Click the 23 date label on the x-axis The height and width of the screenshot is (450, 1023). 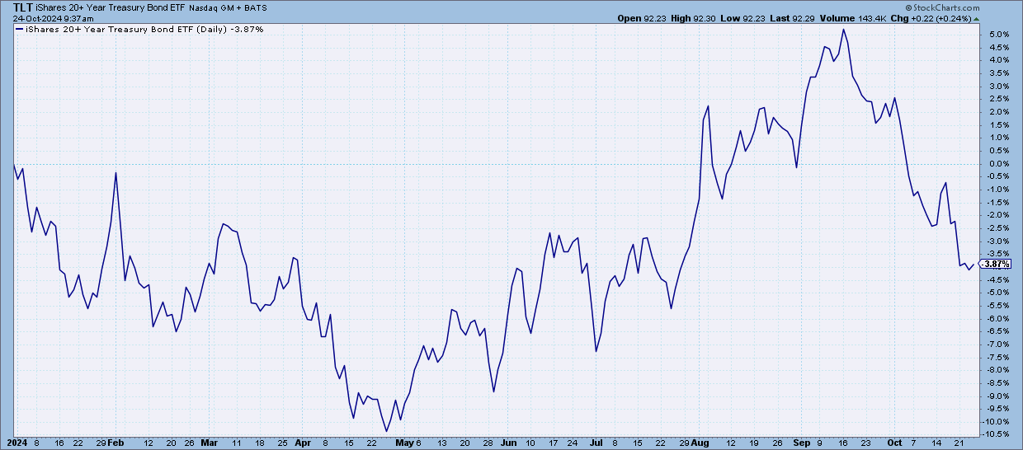tap(866, 442)
